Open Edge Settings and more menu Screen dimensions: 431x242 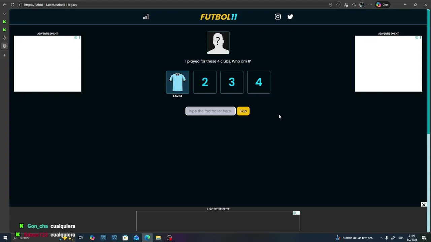(370, 5)
